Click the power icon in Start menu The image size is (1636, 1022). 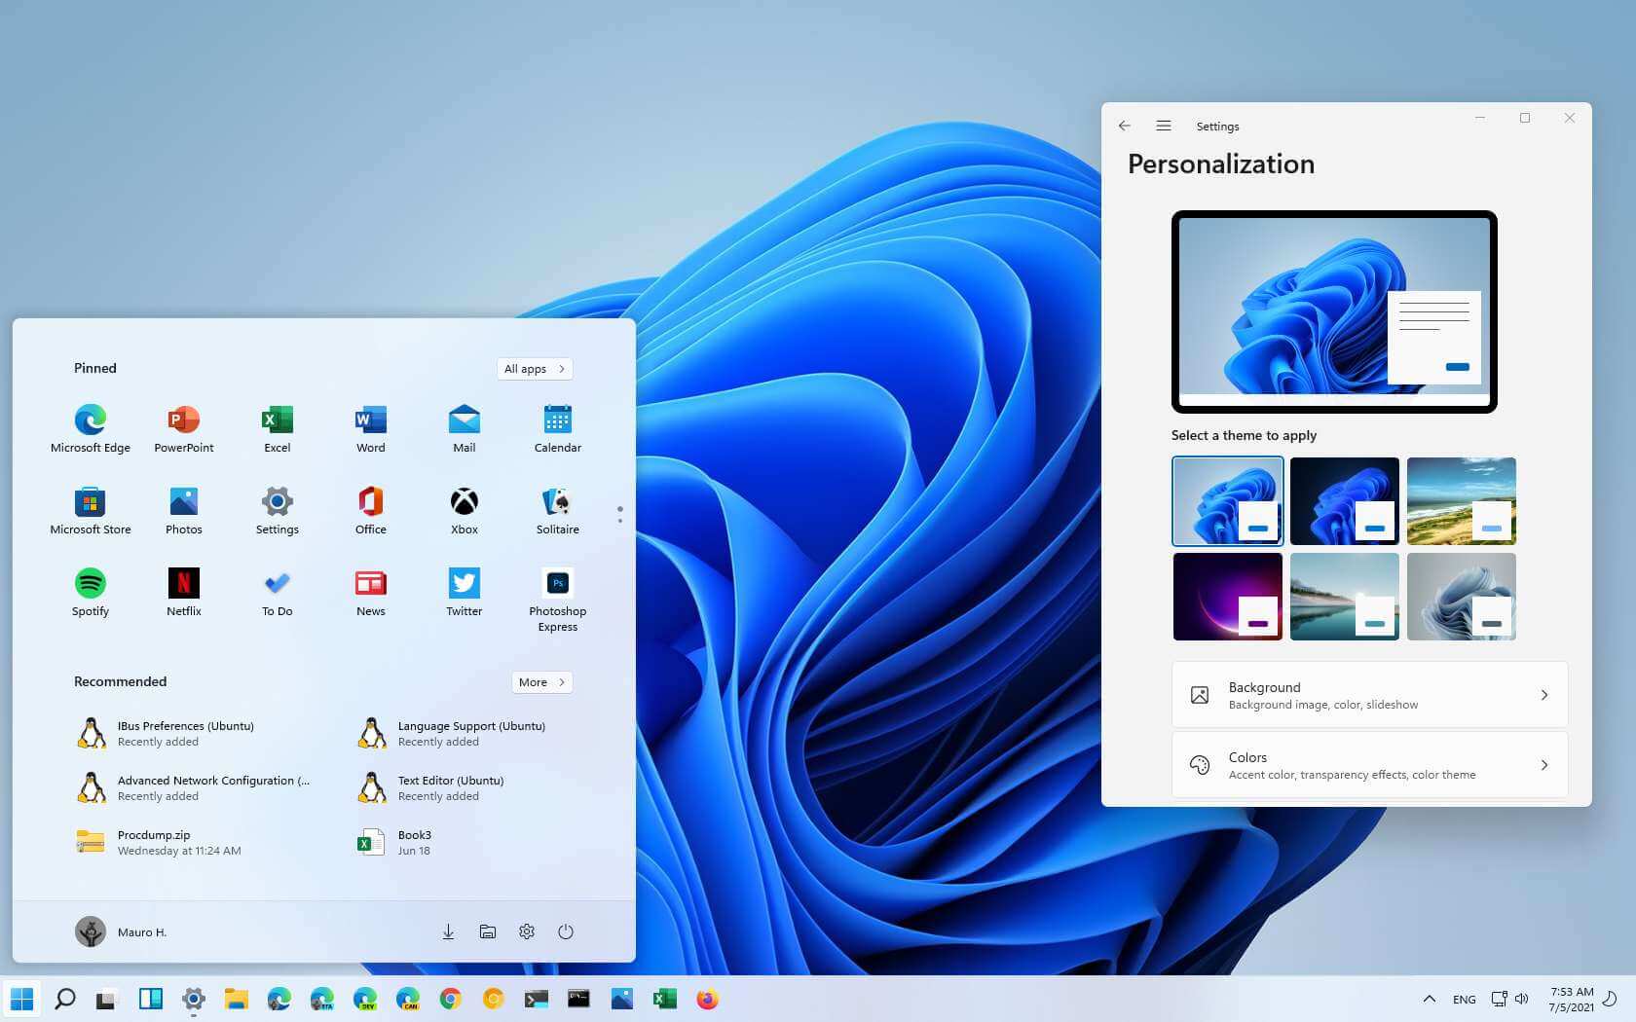click(565, 931)
